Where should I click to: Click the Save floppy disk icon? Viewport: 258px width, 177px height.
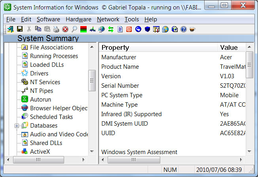[20, 29]
